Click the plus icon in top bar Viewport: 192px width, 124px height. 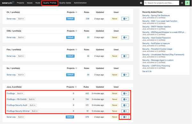182,3
